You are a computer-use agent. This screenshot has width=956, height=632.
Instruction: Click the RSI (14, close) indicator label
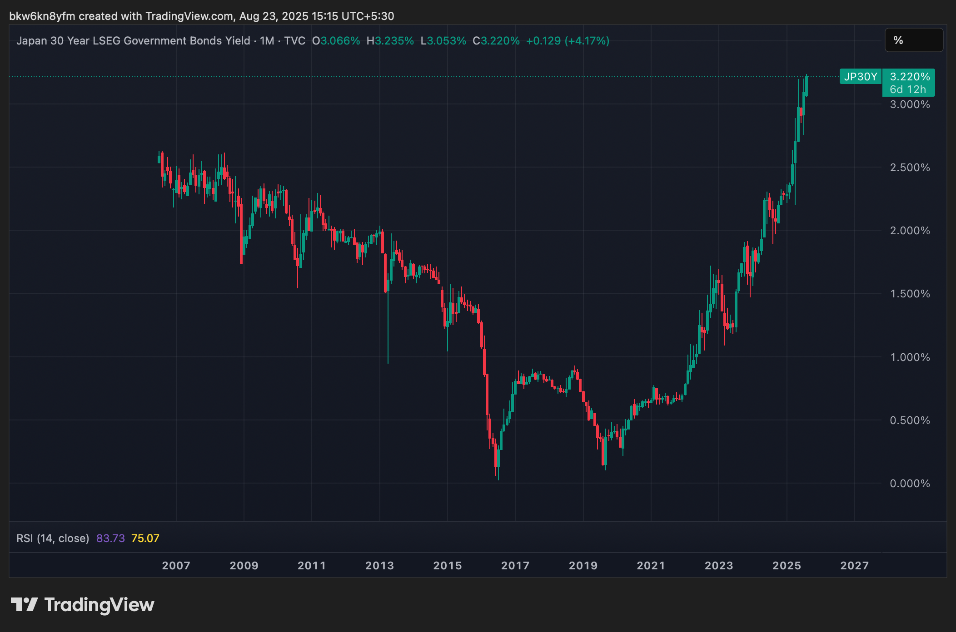tap(53, 538)
